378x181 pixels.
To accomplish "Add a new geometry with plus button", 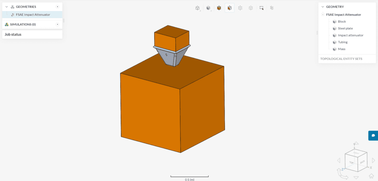I will click(57, 7).
